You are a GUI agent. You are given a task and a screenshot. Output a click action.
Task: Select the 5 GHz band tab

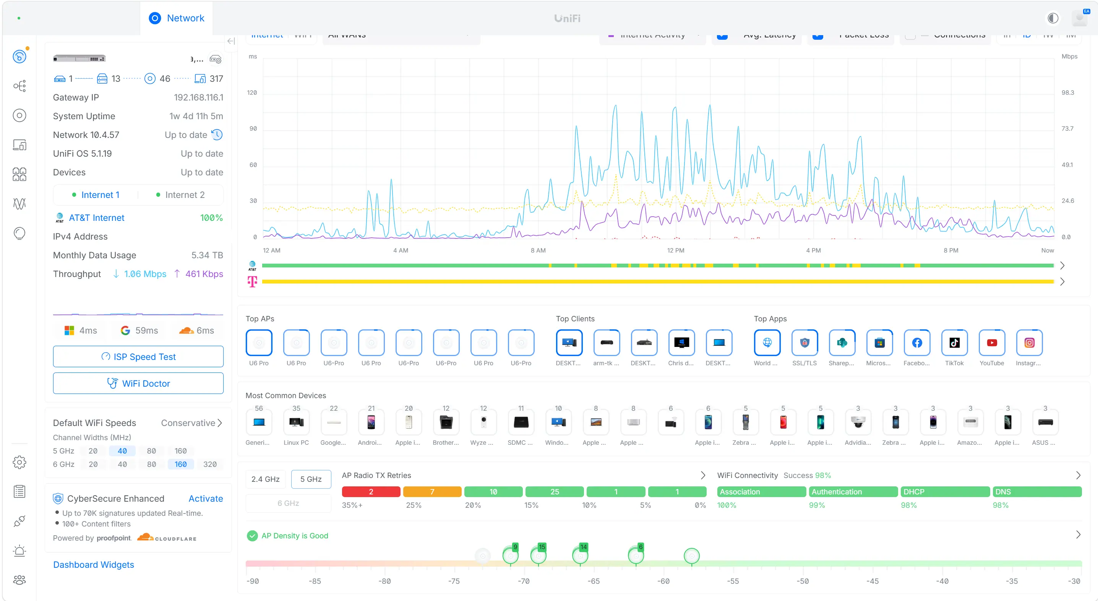[x=311, y=479]
